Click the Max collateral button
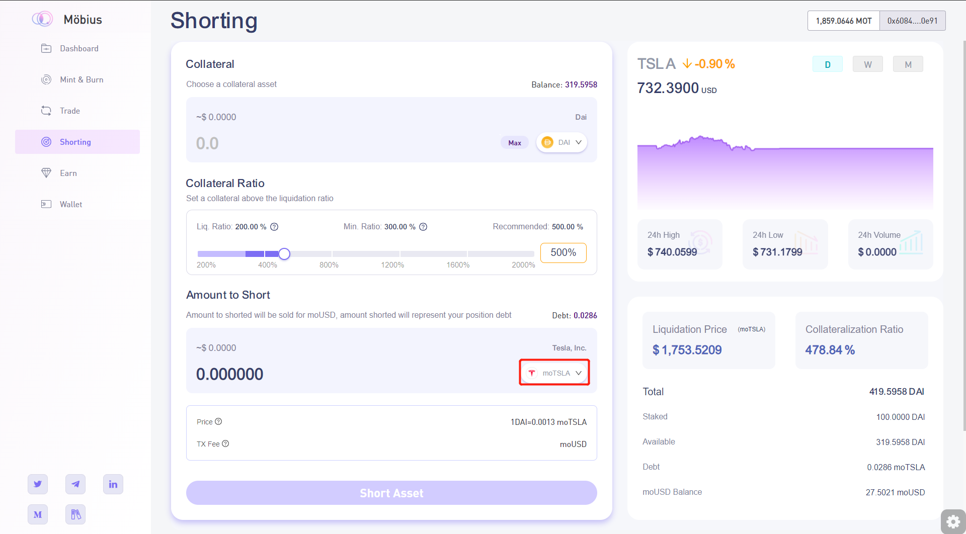Image resolution: width=966 pixels, height=534 pixels. pos(515,143)
